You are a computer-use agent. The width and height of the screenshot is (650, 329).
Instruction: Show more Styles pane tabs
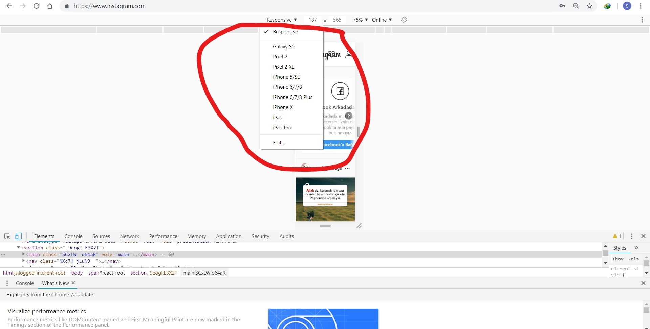(x=636, y=248)
